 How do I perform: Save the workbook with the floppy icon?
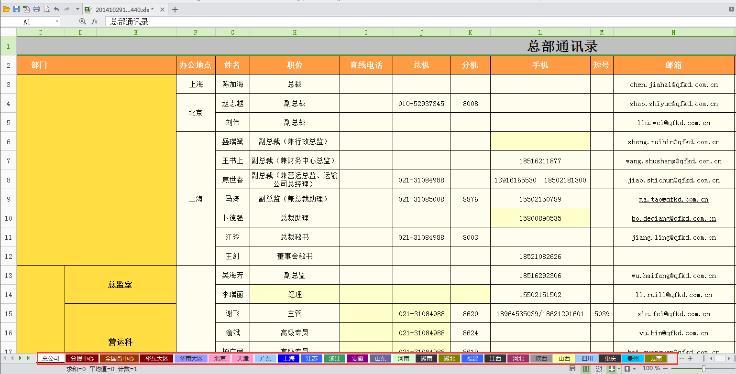tap(16, 9)
